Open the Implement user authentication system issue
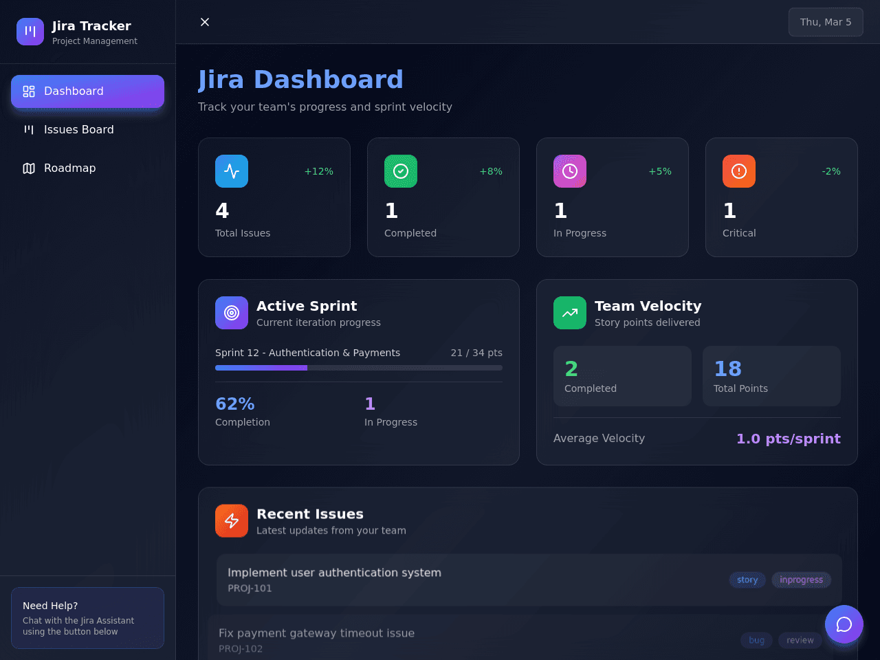Screen dimensions: 880x660 coord(529,580)
